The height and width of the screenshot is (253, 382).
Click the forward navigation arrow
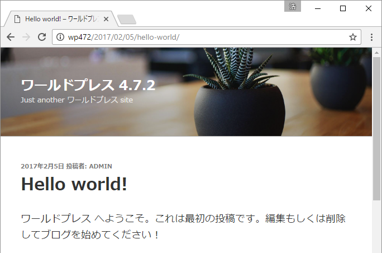[26, 37]
